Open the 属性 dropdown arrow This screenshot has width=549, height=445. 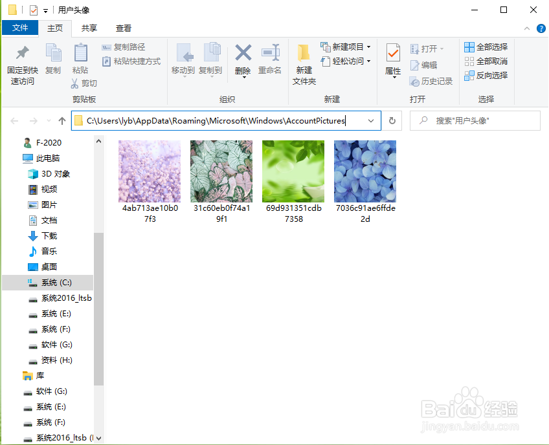[x=394, y=78]
